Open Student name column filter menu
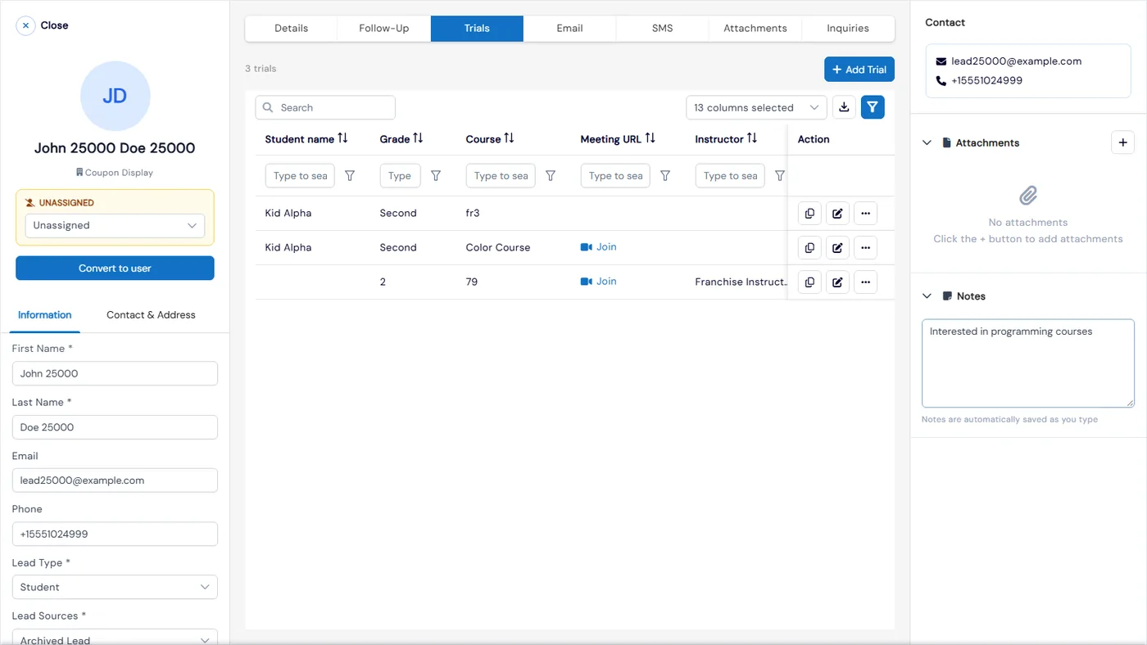The image size is (1147, 645). [x=350, y=176]
